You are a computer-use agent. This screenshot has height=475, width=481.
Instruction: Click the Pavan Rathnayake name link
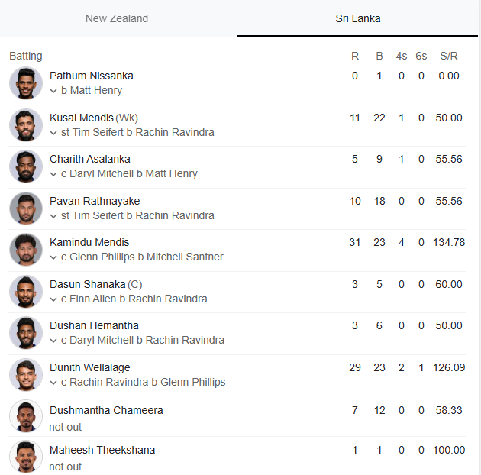95,201
